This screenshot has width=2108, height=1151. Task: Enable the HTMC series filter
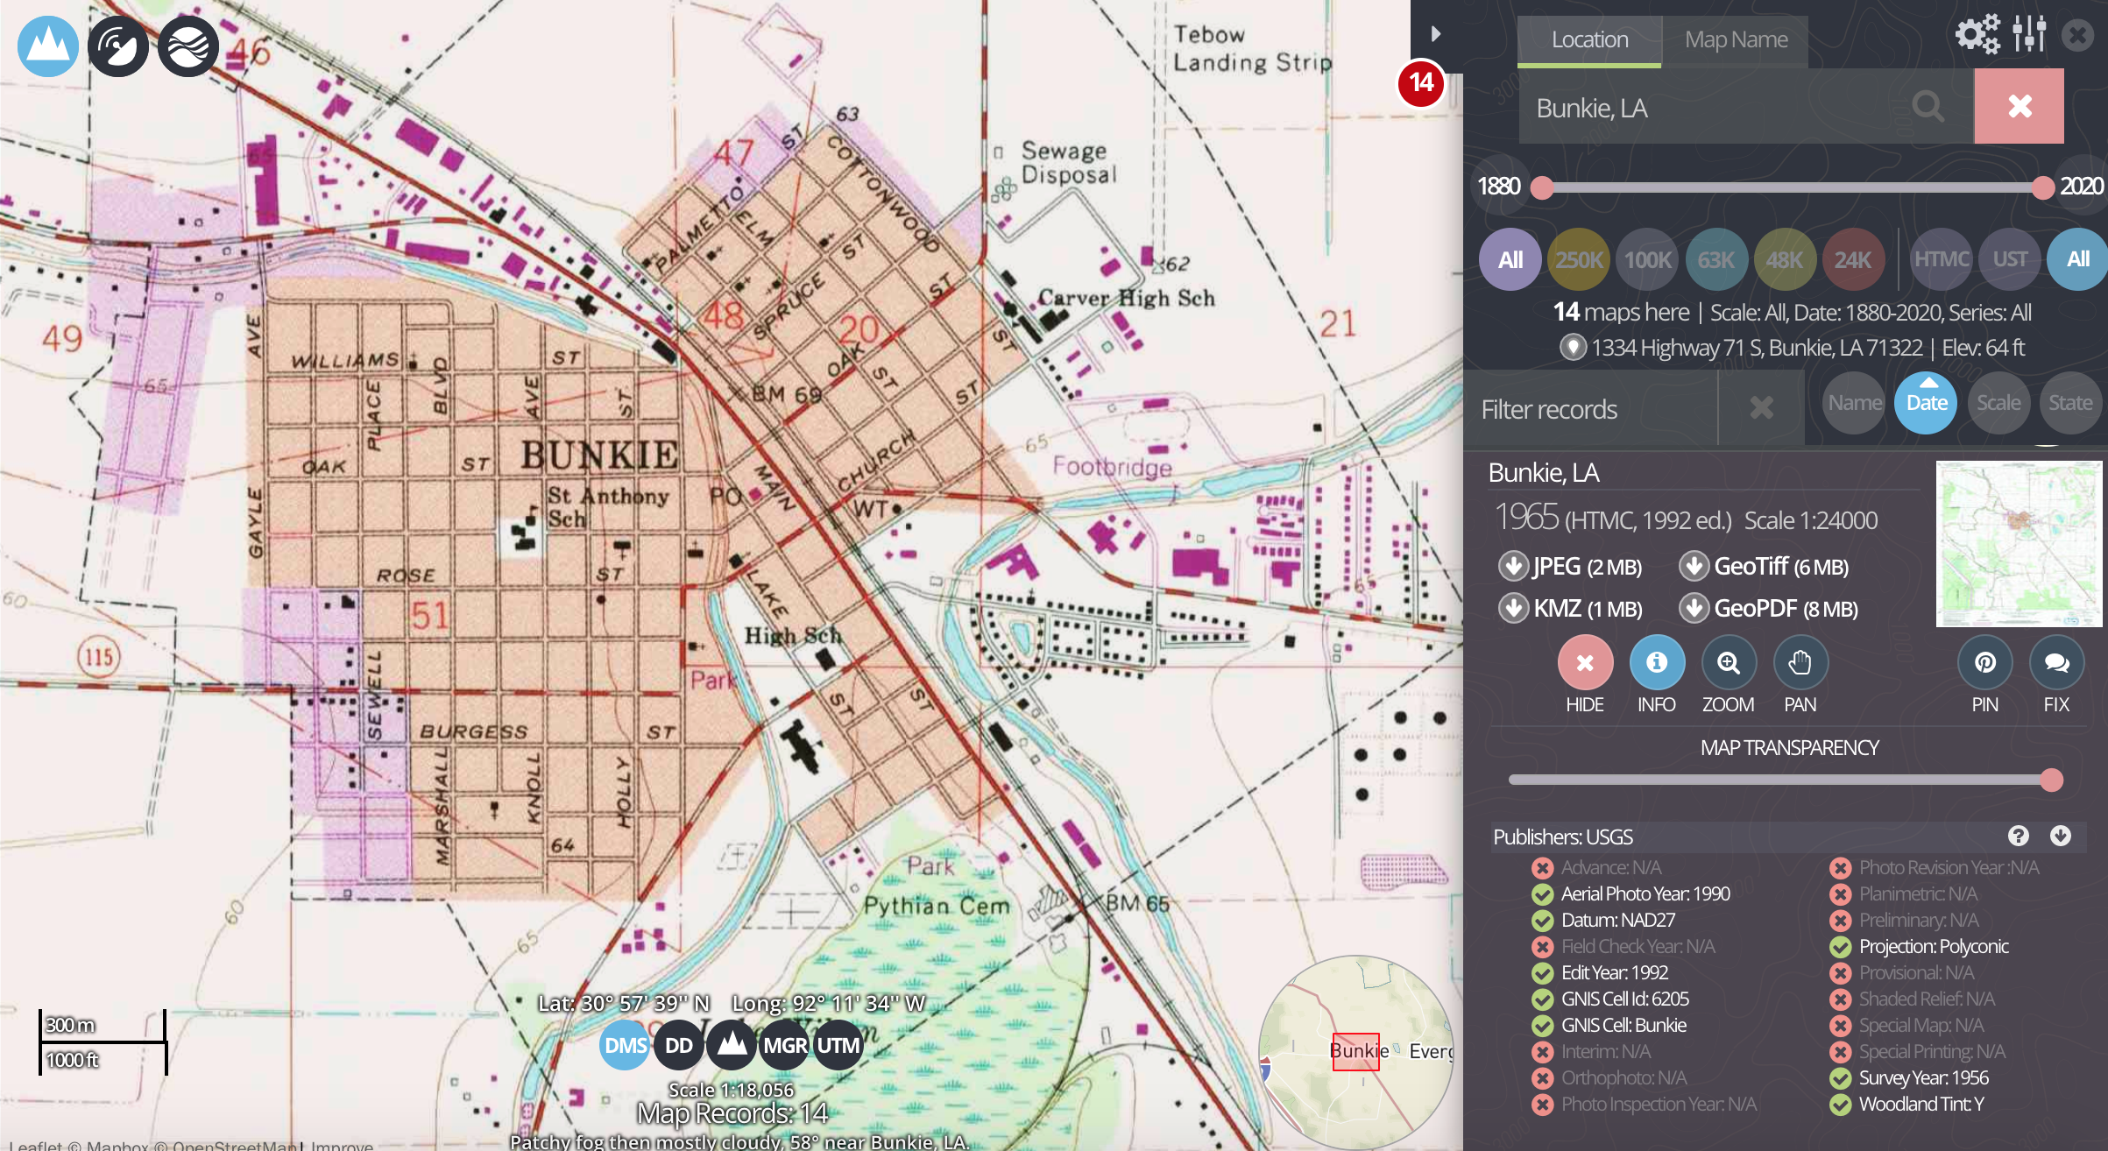pos(1941,259)
